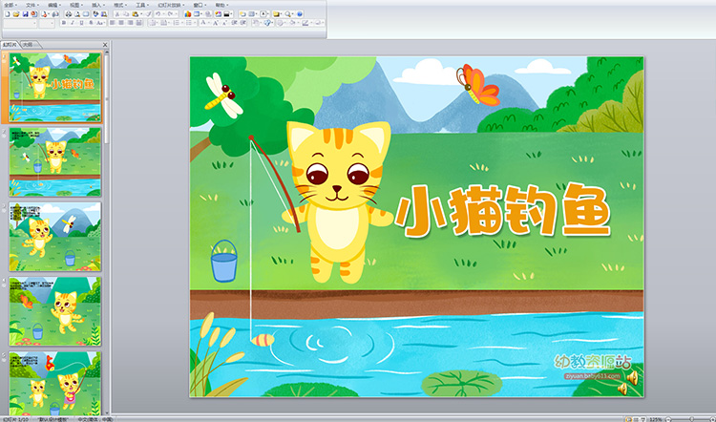Click the Open folder icon

(16, 14)
